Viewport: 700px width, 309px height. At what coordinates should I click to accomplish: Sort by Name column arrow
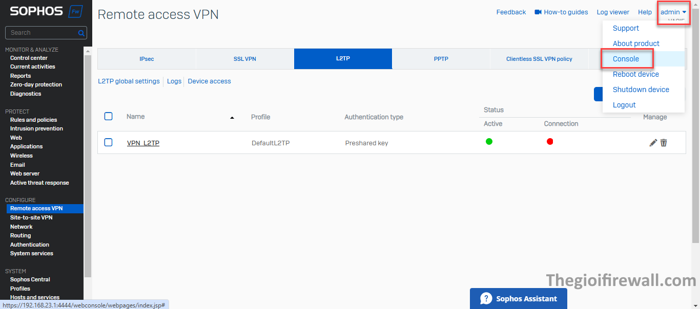click(232, 118)
